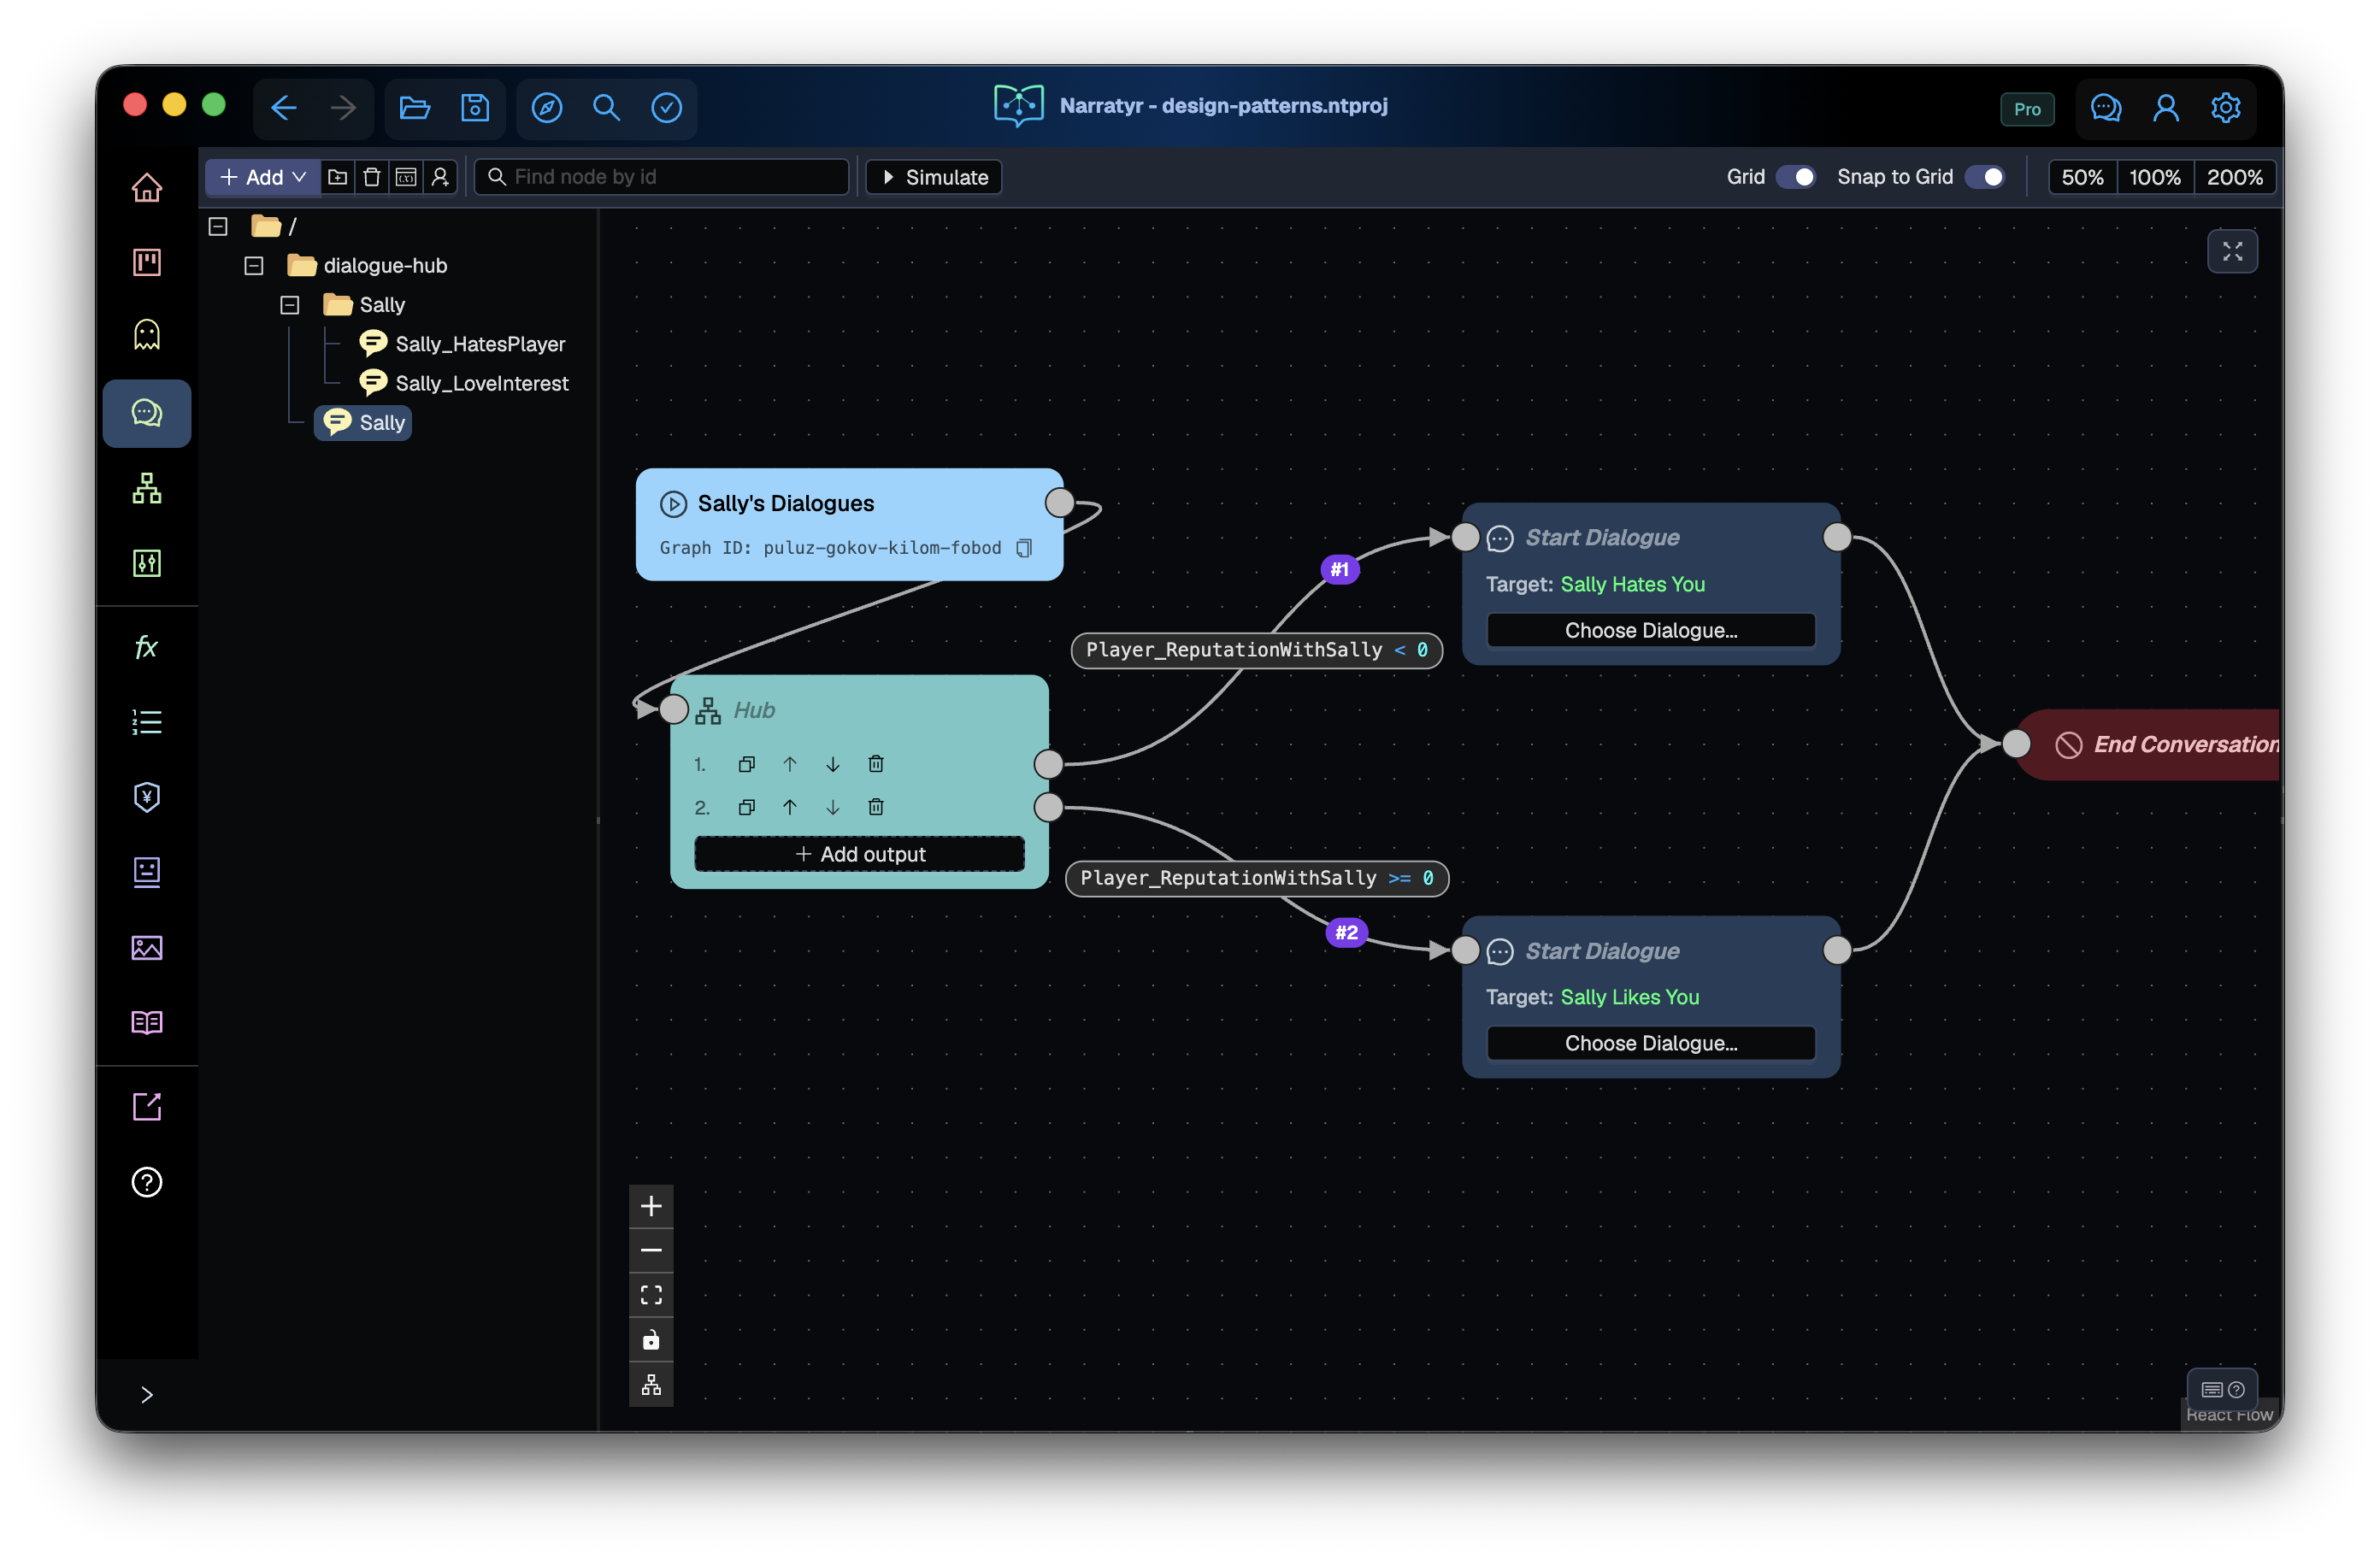The image size is (2380, 1559).
Task: Delete Hub output 2 with trash icon
Action: (x=876, y=807)
